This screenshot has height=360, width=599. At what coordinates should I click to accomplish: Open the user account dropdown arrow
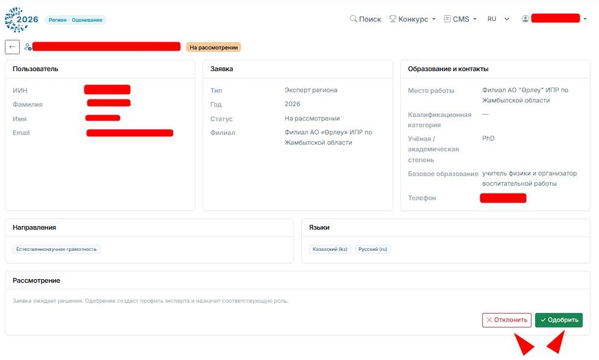pyautogui.click(x=585, y=19)
